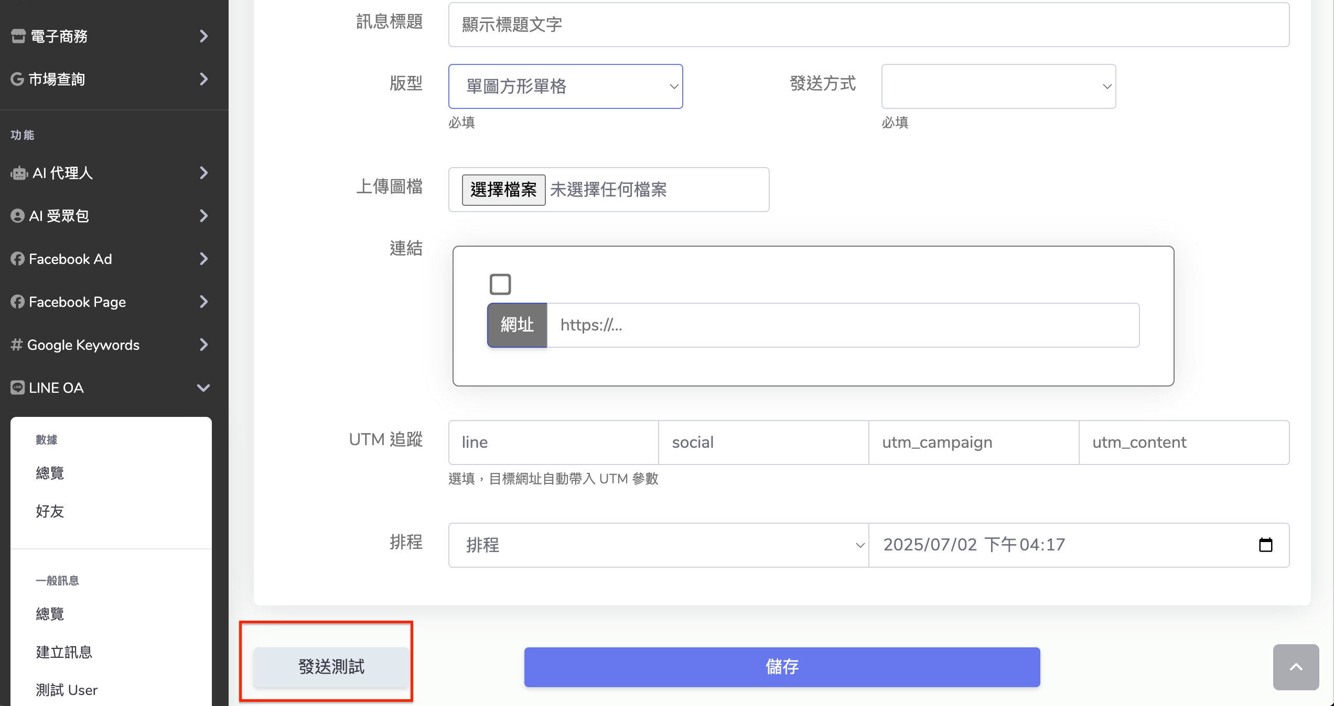Open the calendar picker in schedule field
1334x706 pixels.
pyautogui.click(x=1265, y=545)
